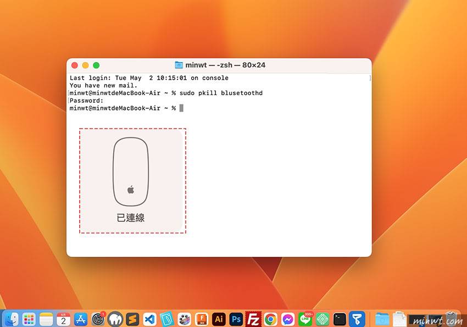Open the documents stack in the Dock
467x327 pixels.
click(399, 319)
